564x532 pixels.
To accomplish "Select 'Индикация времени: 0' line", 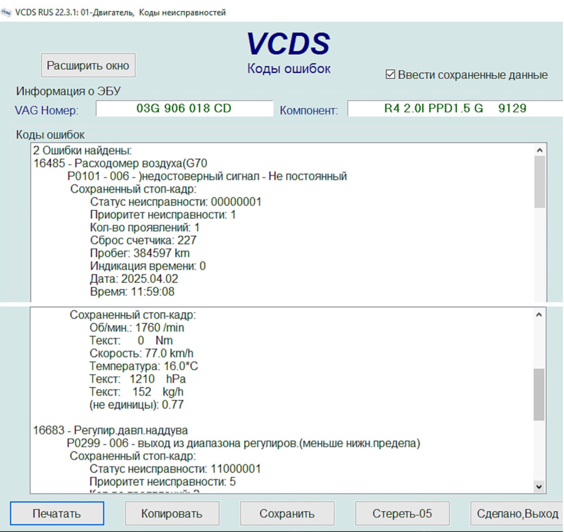I will click(x=148, y=266).
